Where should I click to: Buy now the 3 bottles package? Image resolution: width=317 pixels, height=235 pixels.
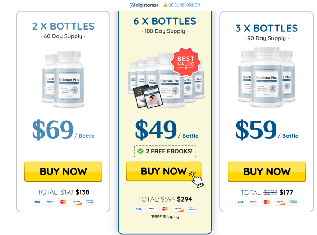click(267, 172)
